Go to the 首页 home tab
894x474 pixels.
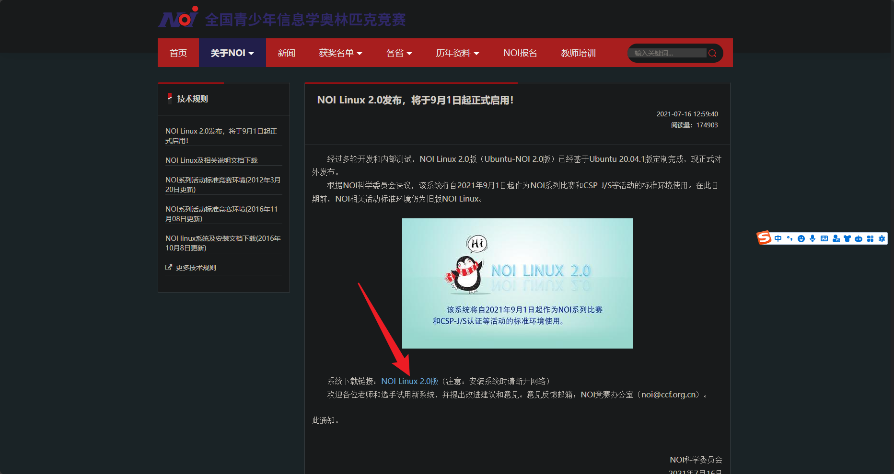(x=178, y=53)
